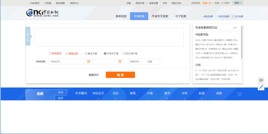Expand the 文献分类 side panel
268x134 pixels.
pos(28,36)
